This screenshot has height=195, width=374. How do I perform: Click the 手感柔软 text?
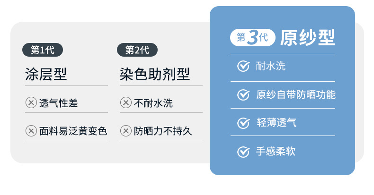point(276,152)
